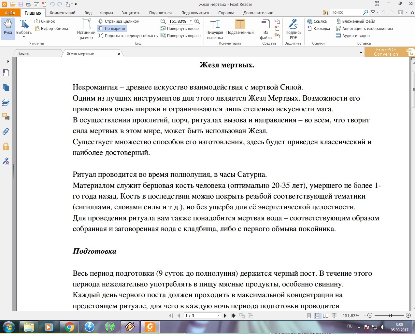Image resolution: width=415 pixels, height=334 pixels.
Task: Set view to Истинный размер
Action: 86,29
